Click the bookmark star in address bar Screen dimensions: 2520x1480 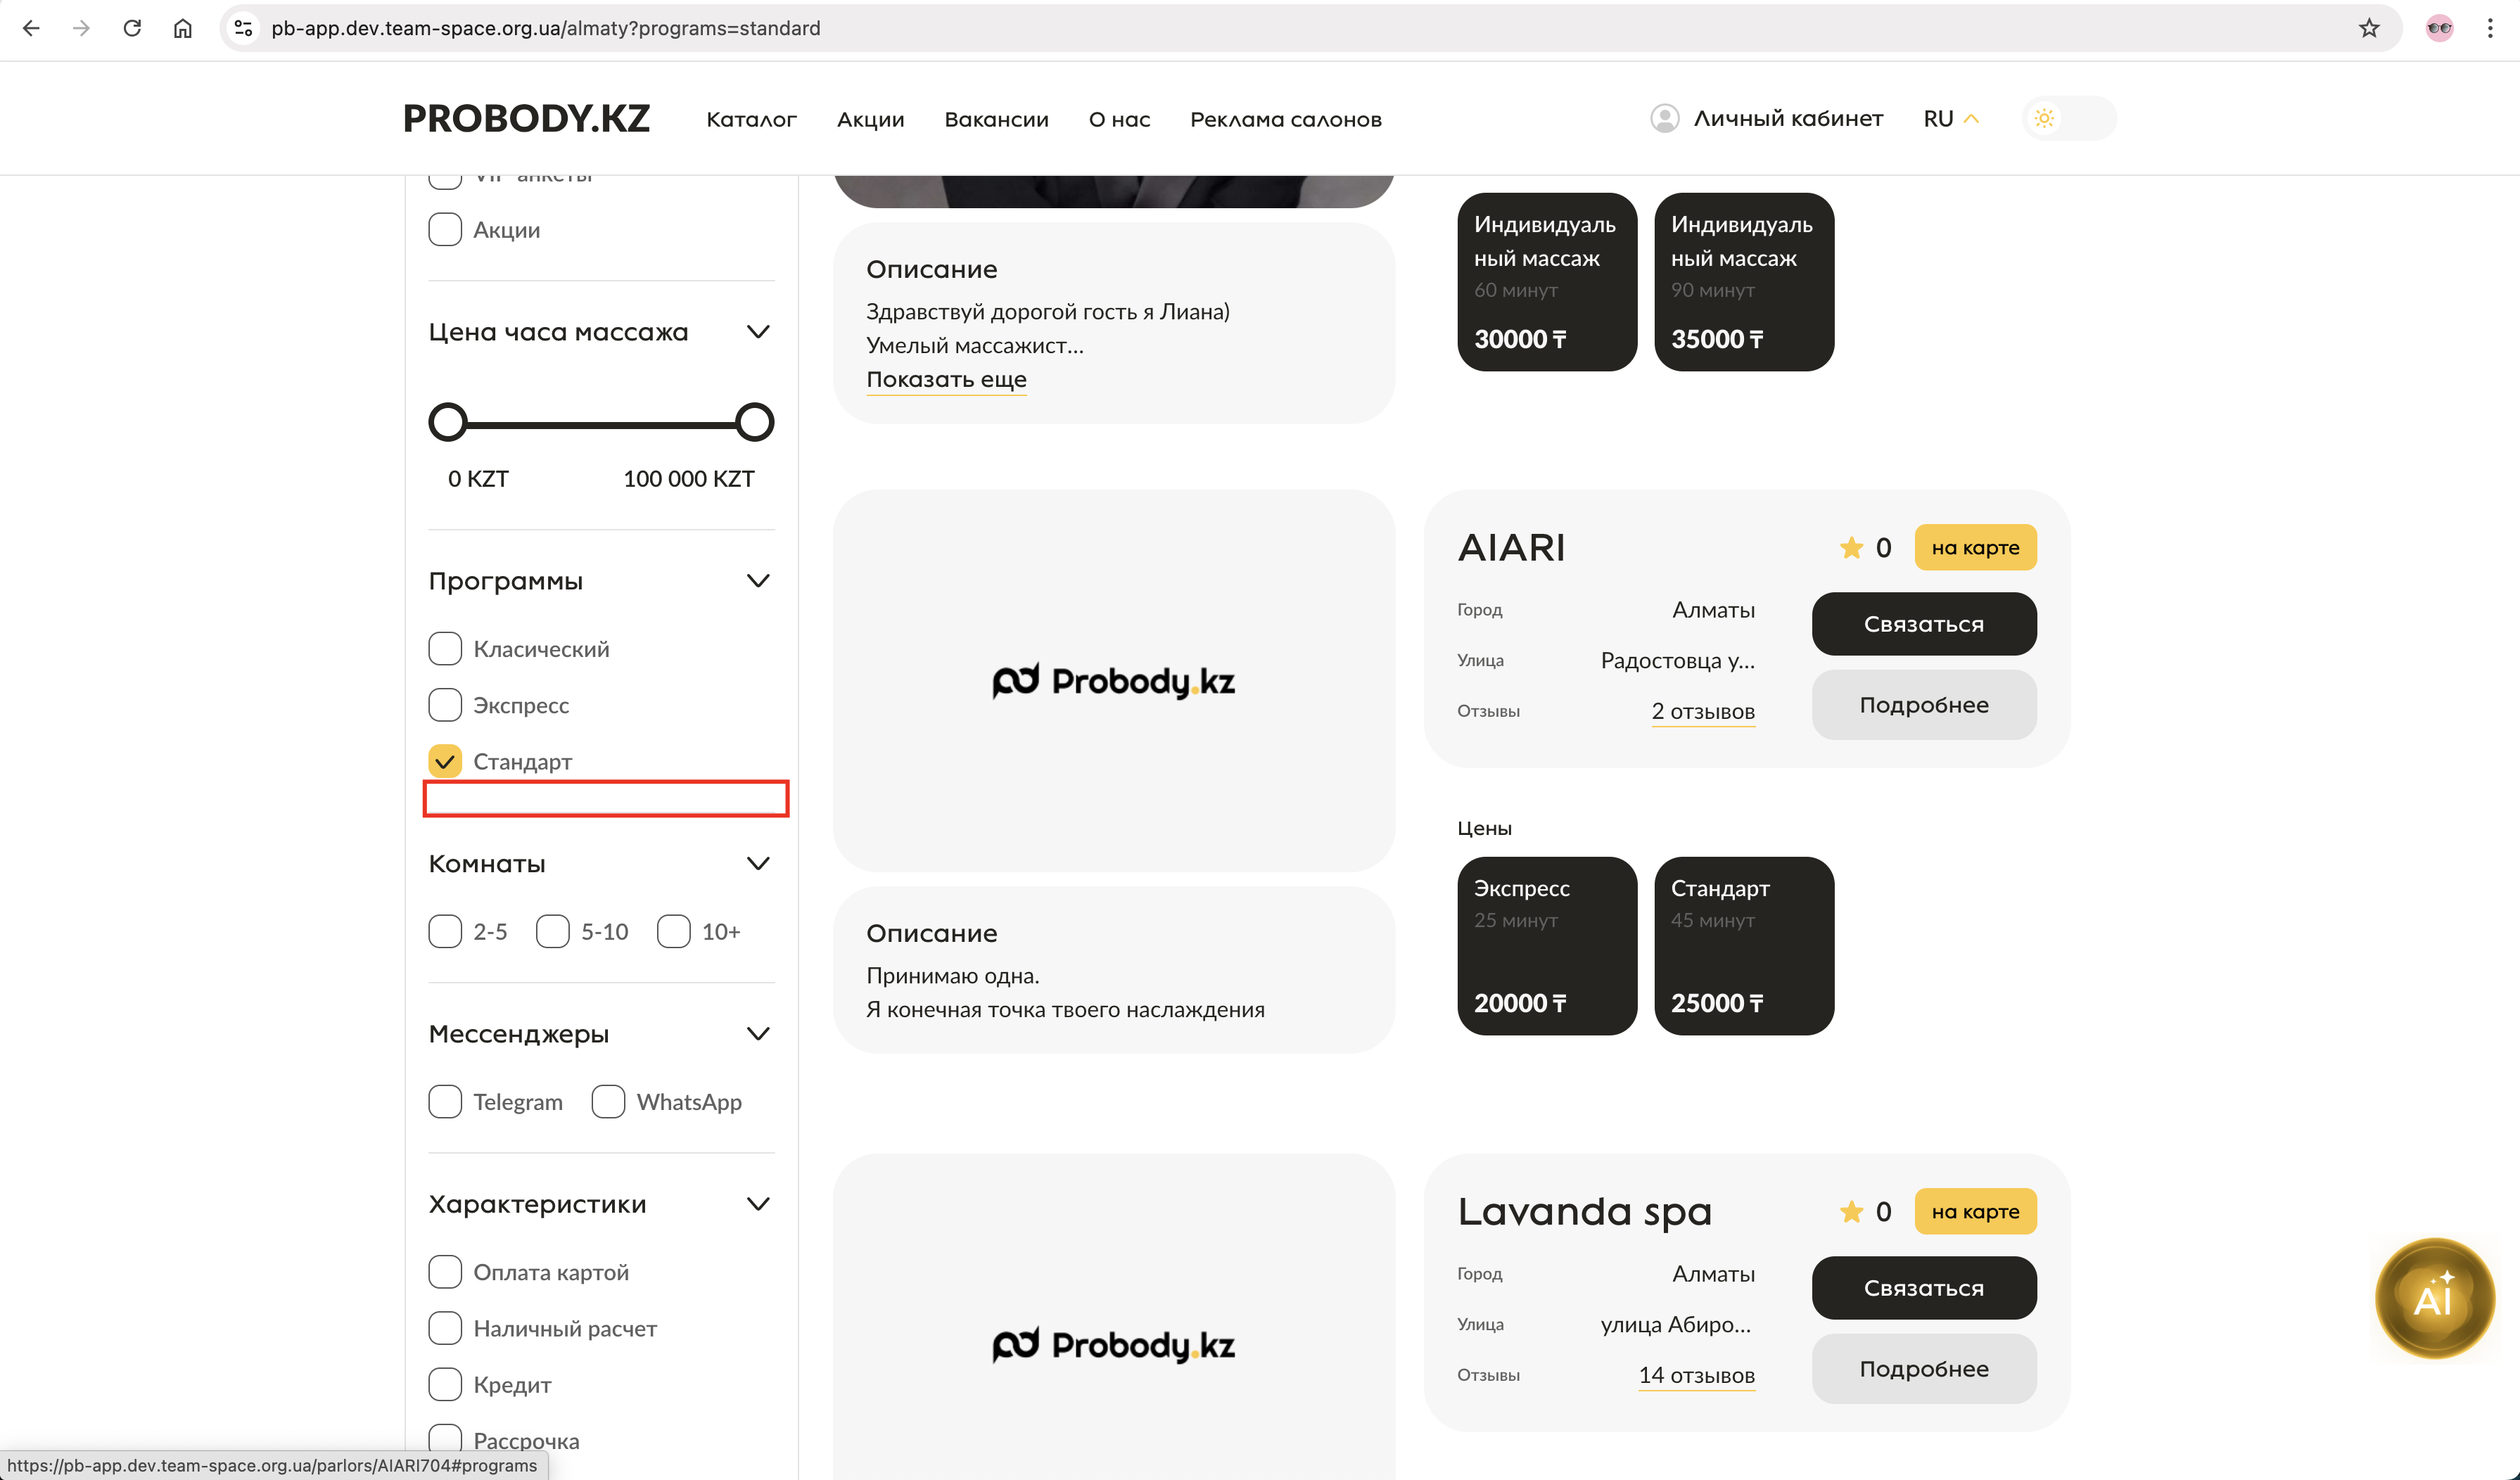pyautogui.click(x=2369, y=28)
